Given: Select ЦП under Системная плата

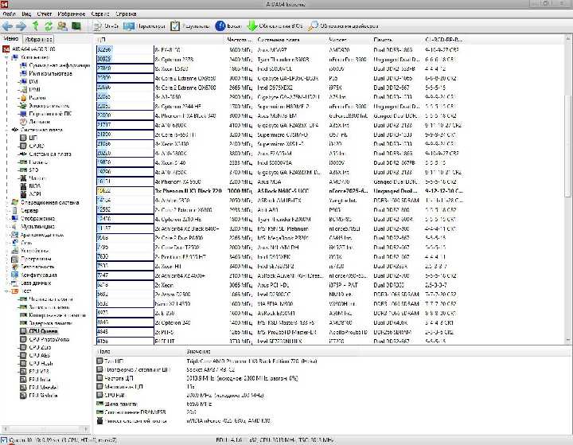Looking at the screenshot, I should (29, 138).
